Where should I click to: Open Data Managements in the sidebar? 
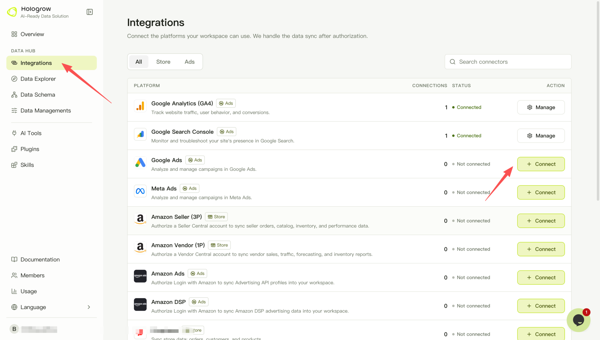pyautogui.click(x=52, y=110)
